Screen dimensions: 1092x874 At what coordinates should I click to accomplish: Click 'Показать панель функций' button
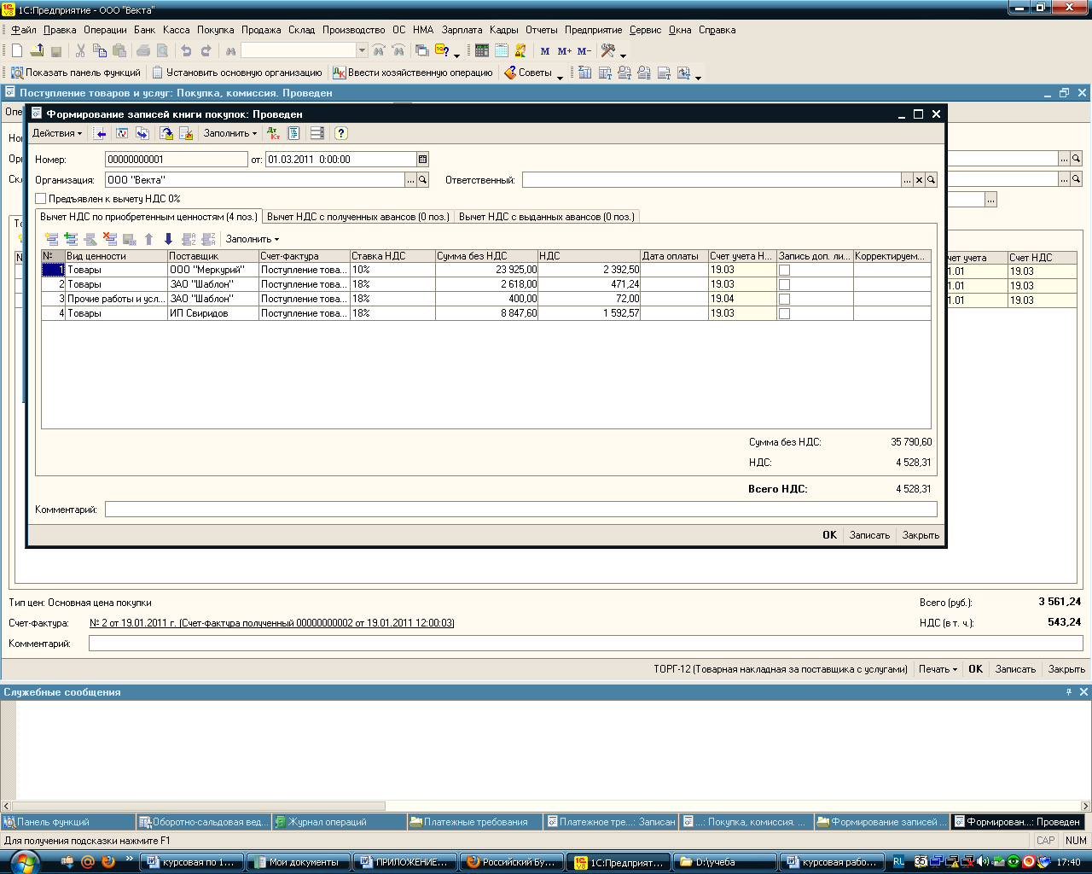point(75,73)
